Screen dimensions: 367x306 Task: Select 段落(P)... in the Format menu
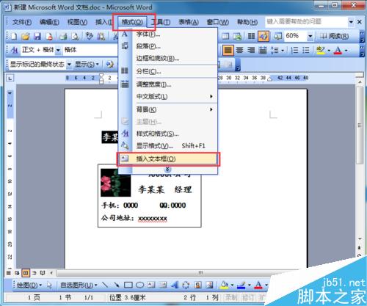tap(168, 46)
